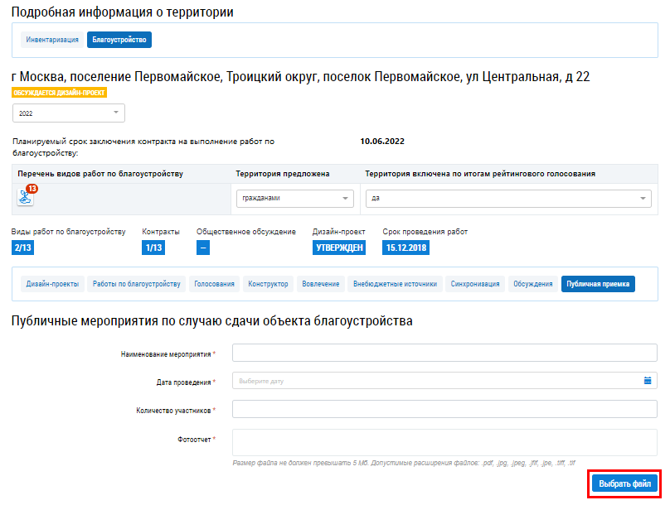Switch to the Синхронизация tab
This screenshot has width=670, height=505.
[x=475, y=284]
